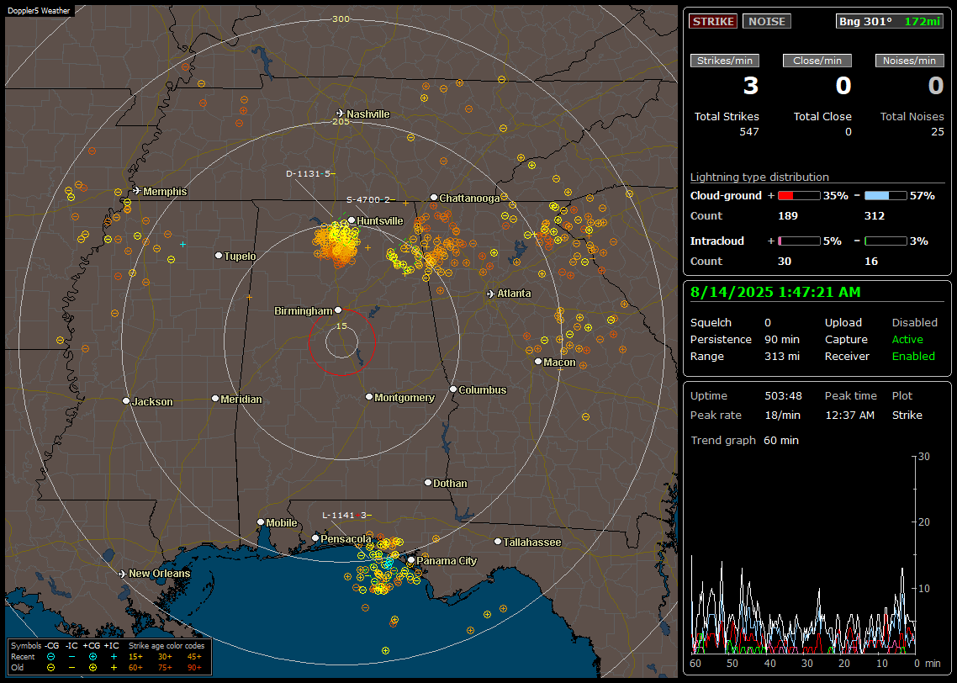The height and width of the screenshot is (683, 957).
Task: Click the date and time 8/14/2025 1:47:21 AM
Action: 775,293
